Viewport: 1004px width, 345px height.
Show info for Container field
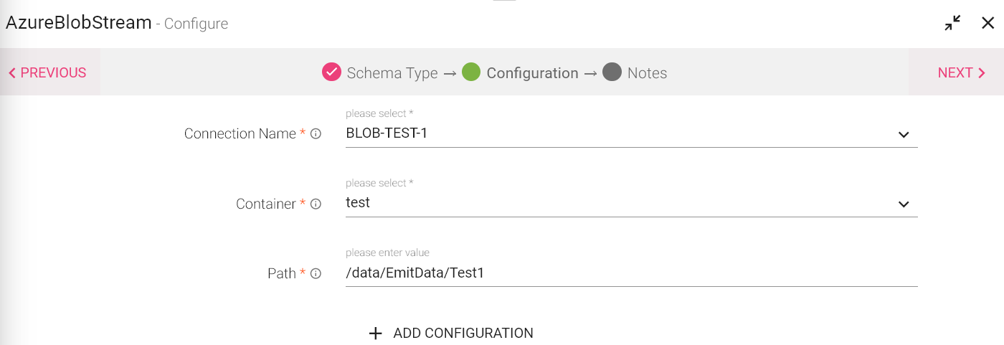pyautogui.click(x=316, y=204)
